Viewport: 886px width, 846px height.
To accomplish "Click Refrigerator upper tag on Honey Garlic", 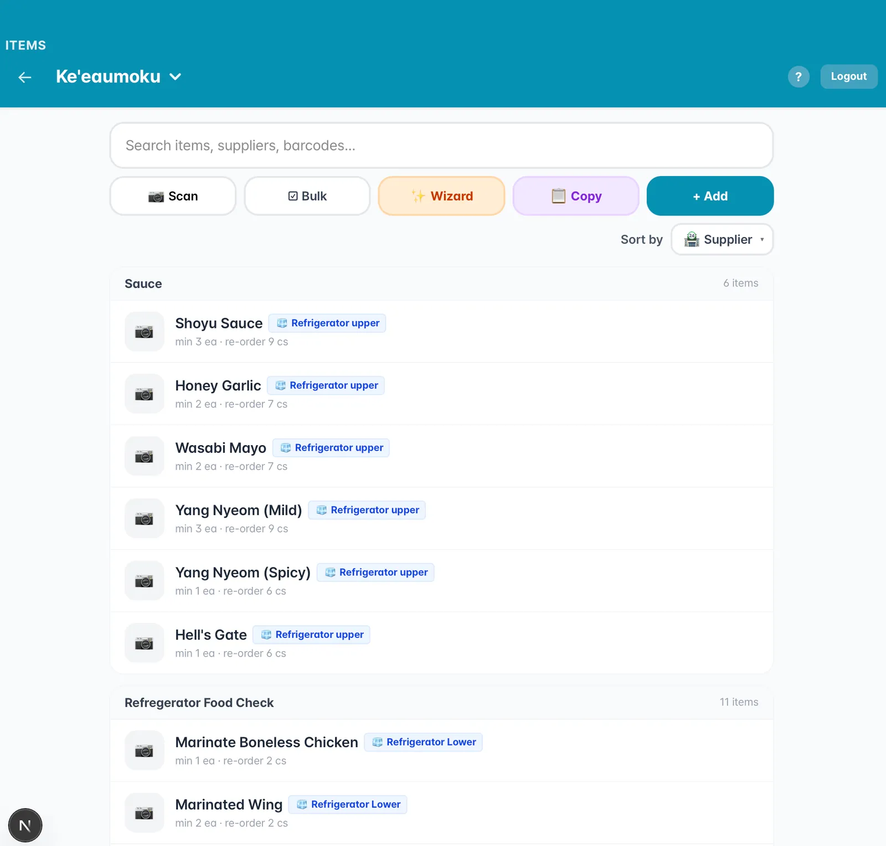I will pos(326,385).
